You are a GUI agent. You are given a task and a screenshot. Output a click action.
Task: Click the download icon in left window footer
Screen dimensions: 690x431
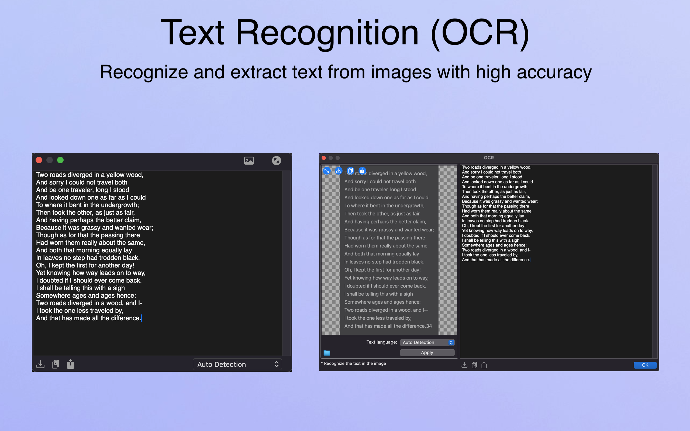coord(40,364)
